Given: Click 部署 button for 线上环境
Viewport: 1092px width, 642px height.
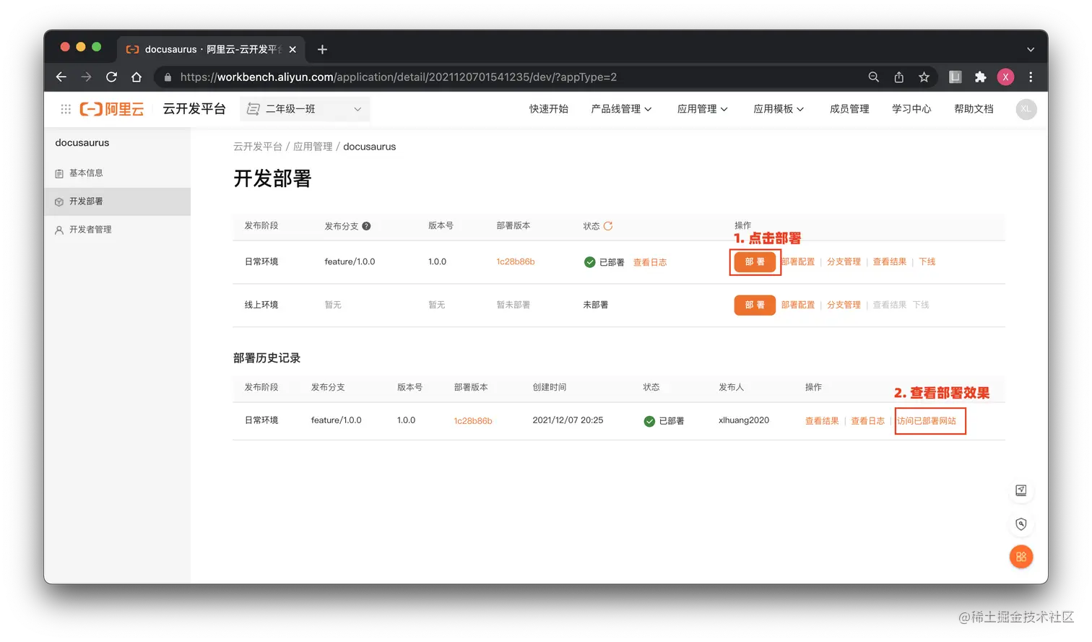Looking at the screenshot, I should click(x=755, y=305).
